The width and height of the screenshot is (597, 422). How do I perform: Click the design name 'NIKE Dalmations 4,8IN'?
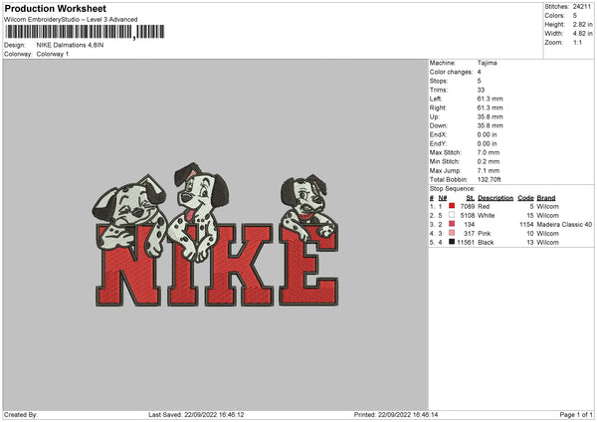point(70,45)
